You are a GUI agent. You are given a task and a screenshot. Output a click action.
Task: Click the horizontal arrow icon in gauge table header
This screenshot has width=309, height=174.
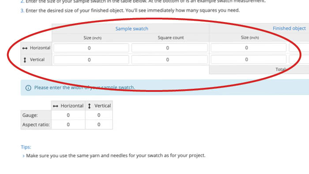click(x=55, y=106)
